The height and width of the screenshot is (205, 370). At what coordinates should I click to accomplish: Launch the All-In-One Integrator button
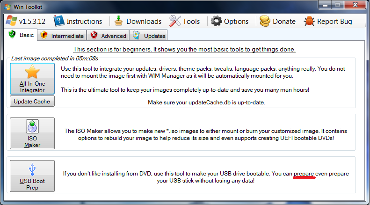pos(32,79)
